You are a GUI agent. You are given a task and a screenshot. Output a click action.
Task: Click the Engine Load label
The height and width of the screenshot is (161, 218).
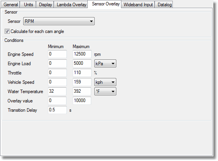pos(19,64)
